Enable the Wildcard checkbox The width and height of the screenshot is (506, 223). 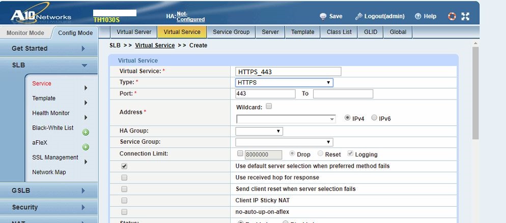coord(269,107)
